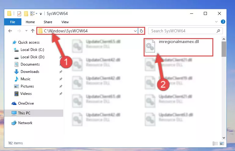Click the OneDrive cloud icon
The width and height of the screenshot is (235, 151).
coord(14,103)
